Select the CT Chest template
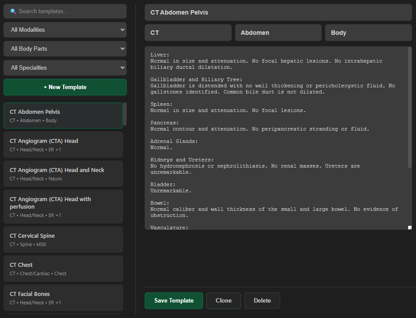The height and width of the screenshot is (318, 416). coord(63,269)
